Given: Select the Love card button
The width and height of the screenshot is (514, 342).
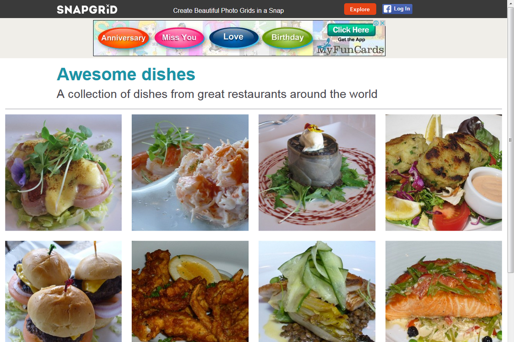Looking at the screenshot, I should (x=234, y=37).
